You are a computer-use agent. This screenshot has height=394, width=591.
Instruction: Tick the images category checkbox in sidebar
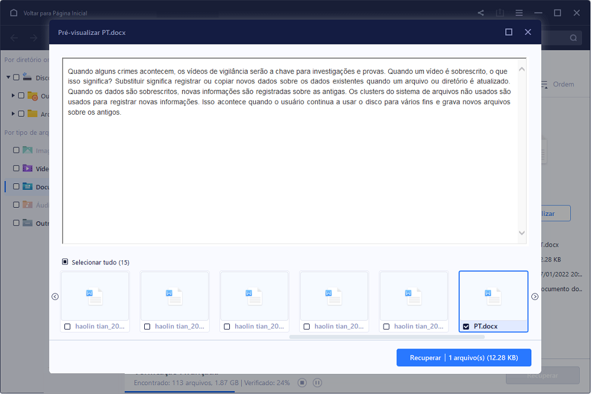click(16, 150)
